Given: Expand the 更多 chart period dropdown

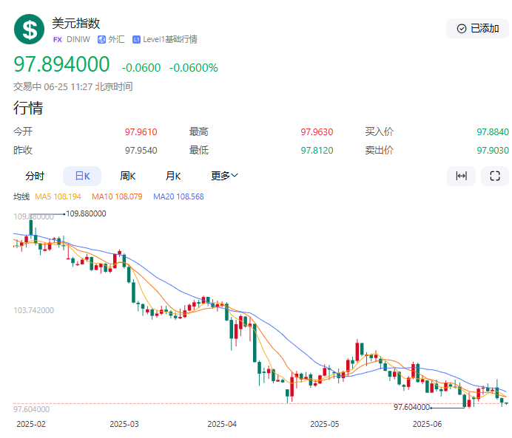Looking at the screenshot, I should tap(224, 176).
